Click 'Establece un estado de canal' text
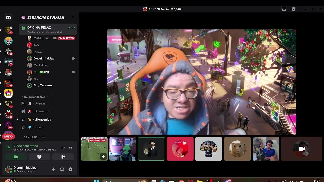The height and width of the screenshot is (182, 324). pyautogui.click(x=43, y=32)
